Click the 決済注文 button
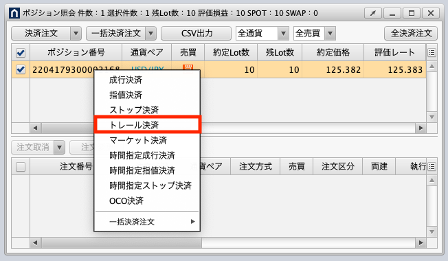Viewport: 448px width, 261px height. [41, 34]
